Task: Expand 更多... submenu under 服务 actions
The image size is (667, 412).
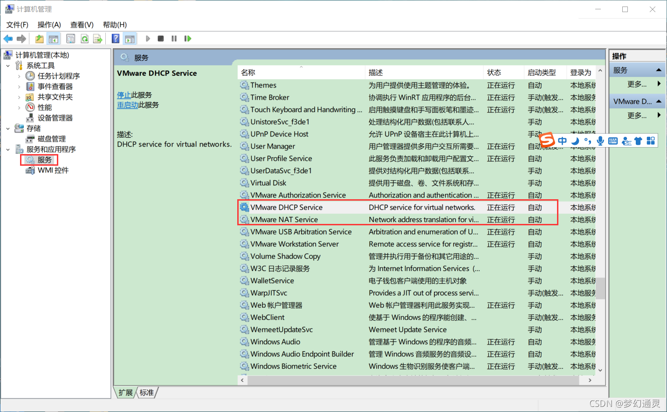Action: tap(659, 84)
